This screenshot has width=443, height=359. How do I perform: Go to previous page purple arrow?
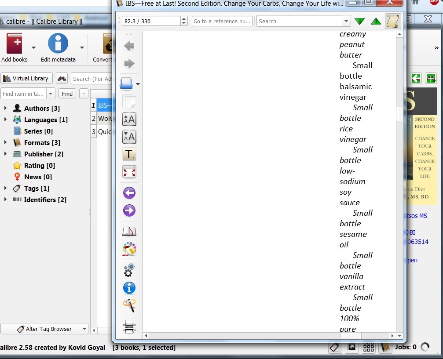pyautogui.click(x=129, y=193)
